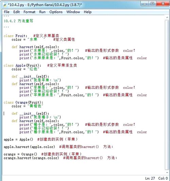
Task: Click the color = "黄橙色" line
Action: [27, 106]
